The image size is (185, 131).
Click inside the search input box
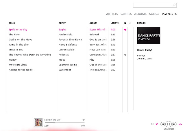155,5
